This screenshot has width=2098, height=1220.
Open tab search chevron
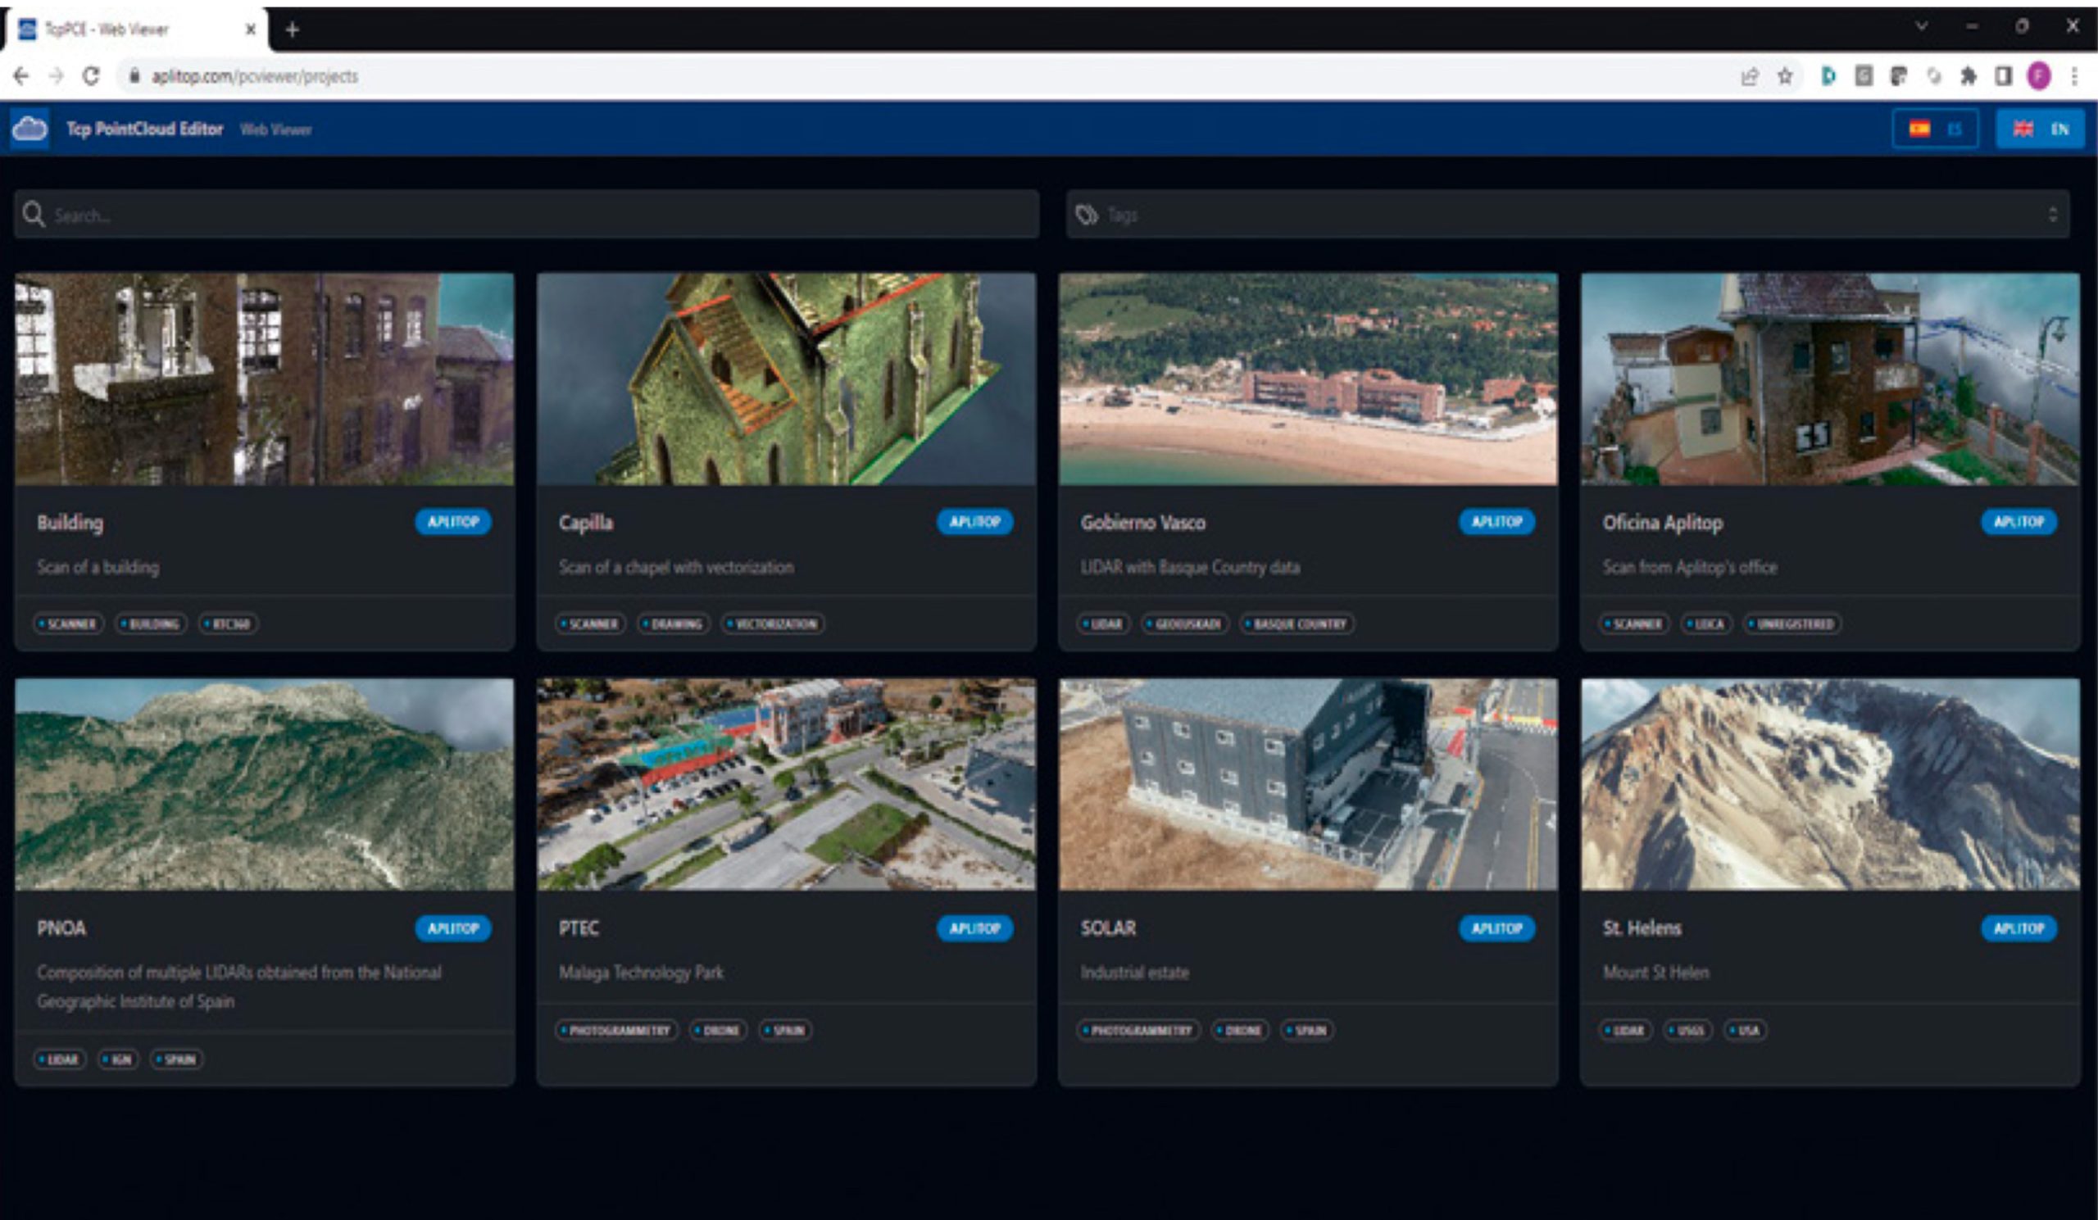pos(1922,27)
